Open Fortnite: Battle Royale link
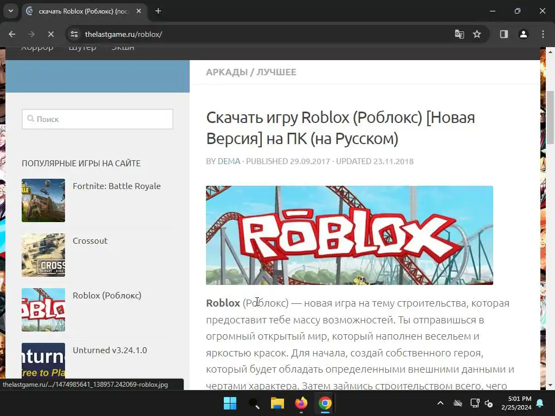The image size is (555, 416). click(117, 186)
